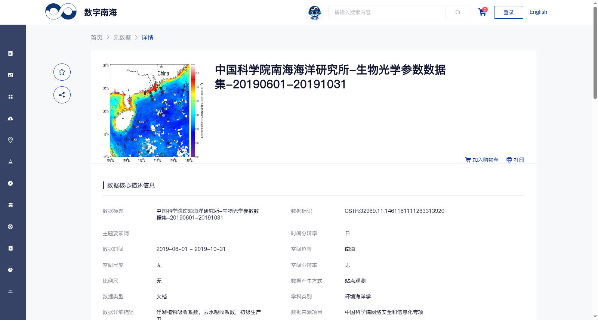The width and height of the screenshot is (598, 320).
Task: Select the compass sidebar icon
Action: pyautogui.click(x=10, y=183)
